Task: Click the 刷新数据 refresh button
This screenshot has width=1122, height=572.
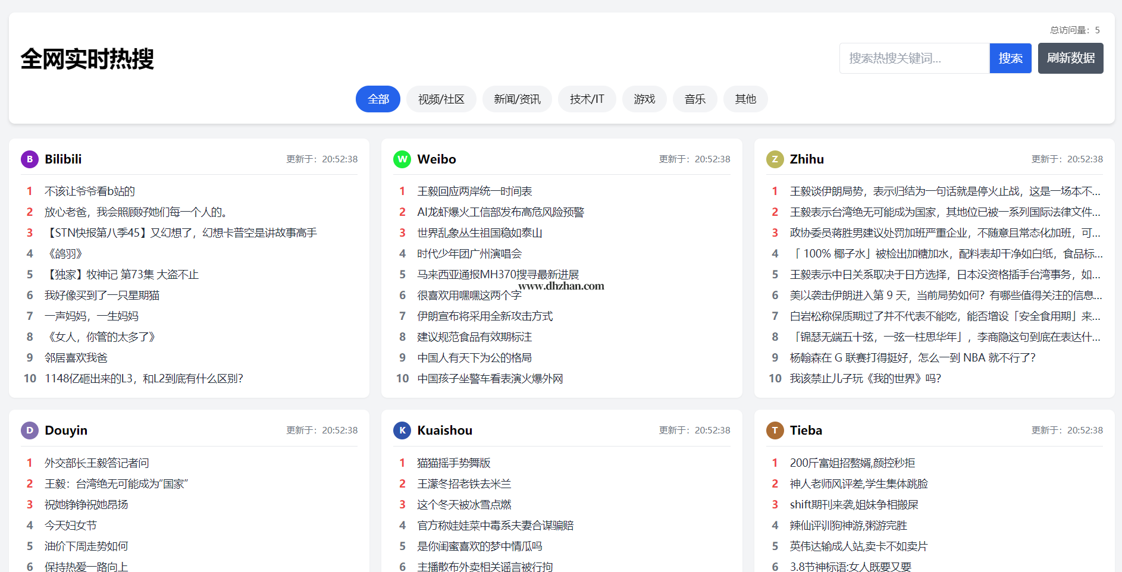Action: [x=1070, y=58]
